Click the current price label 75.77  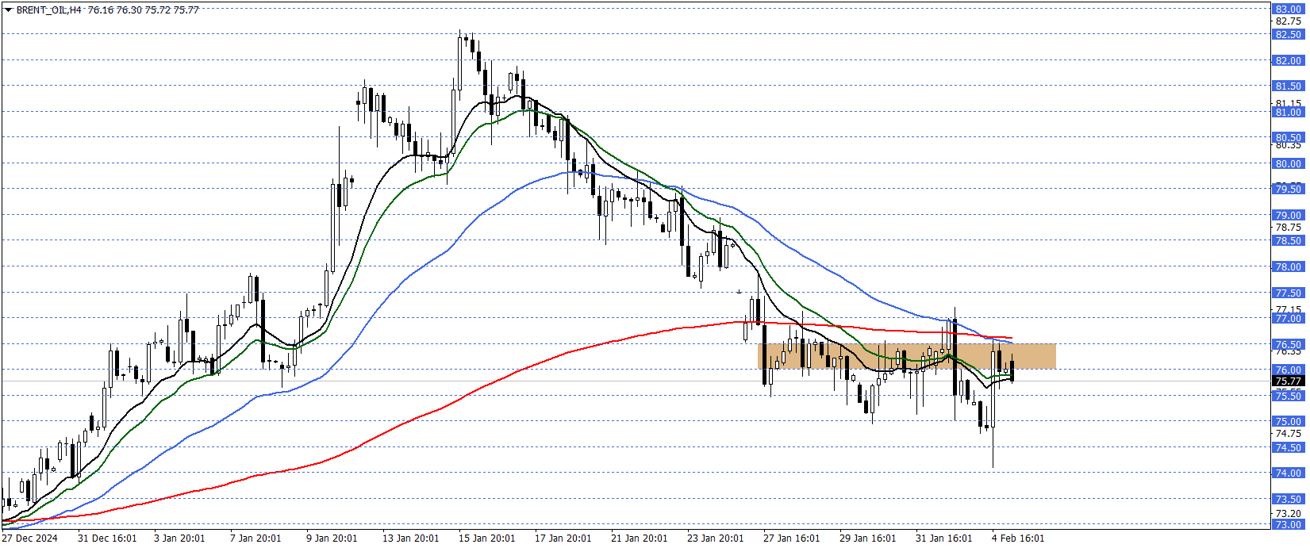coord(1288,381)
